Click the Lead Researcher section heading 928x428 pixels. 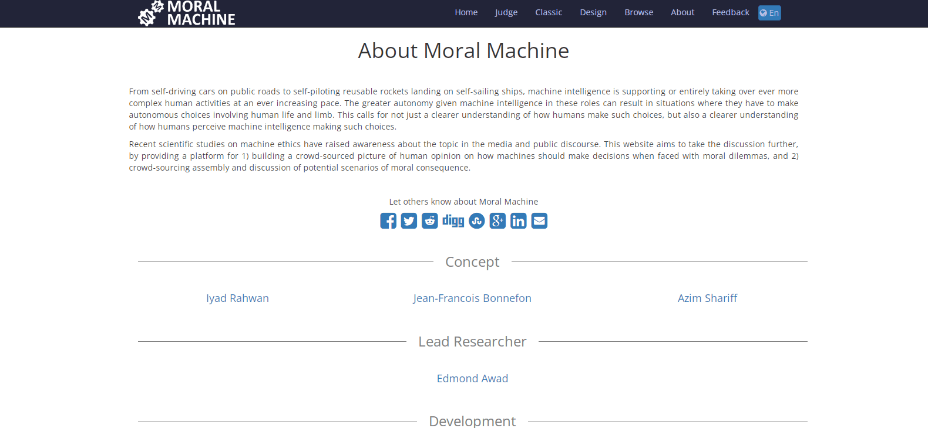coord(472,342)
